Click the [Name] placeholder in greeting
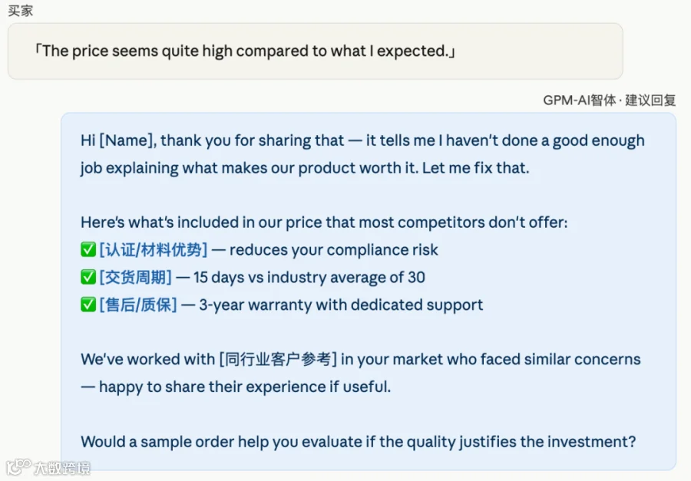The image size is (691, 481). click(126, 140)
